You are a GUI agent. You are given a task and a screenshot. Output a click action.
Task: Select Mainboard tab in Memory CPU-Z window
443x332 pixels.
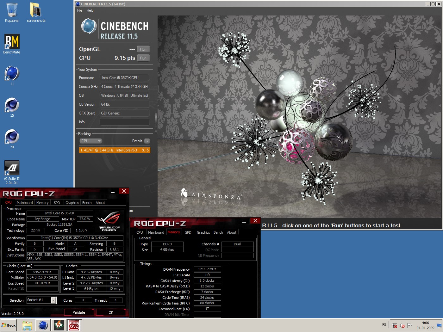156,232
